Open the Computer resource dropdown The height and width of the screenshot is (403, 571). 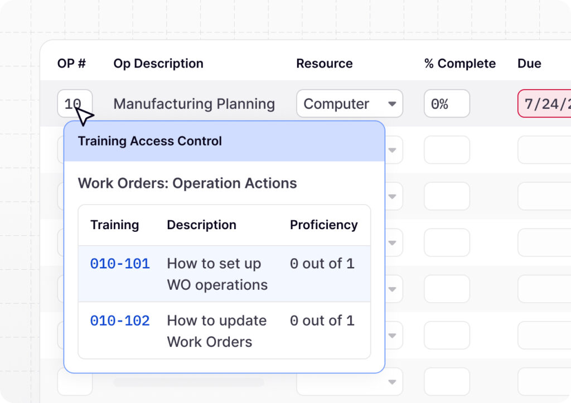pos(349,104)
